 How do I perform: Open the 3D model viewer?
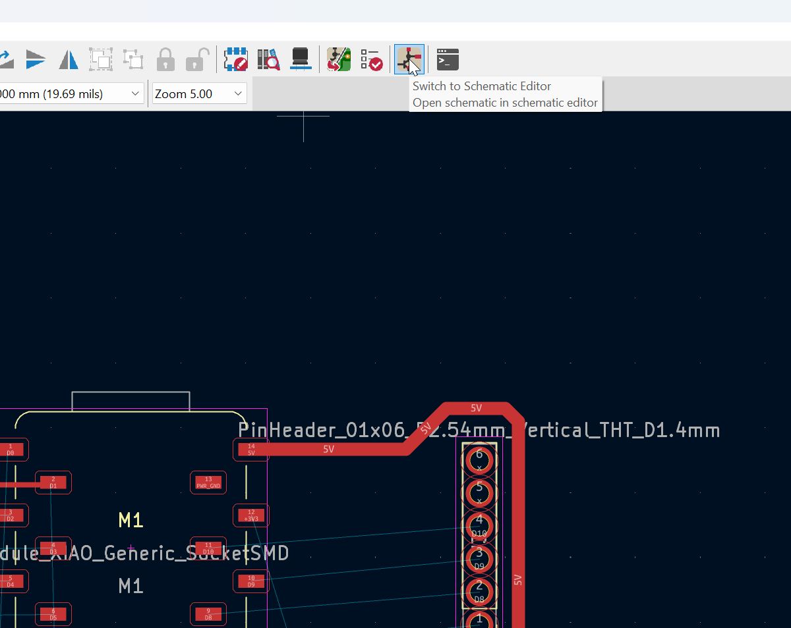pos(301,59)
